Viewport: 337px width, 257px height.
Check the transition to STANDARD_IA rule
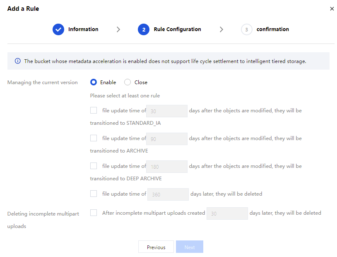[94, 110]
